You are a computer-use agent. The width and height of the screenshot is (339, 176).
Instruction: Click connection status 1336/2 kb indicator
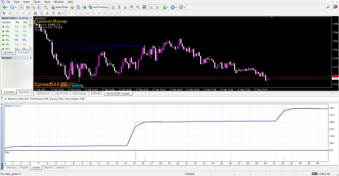click(321, 174)
